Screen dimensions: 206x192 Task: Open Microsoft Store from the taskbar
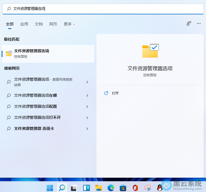tap(123, 188)
